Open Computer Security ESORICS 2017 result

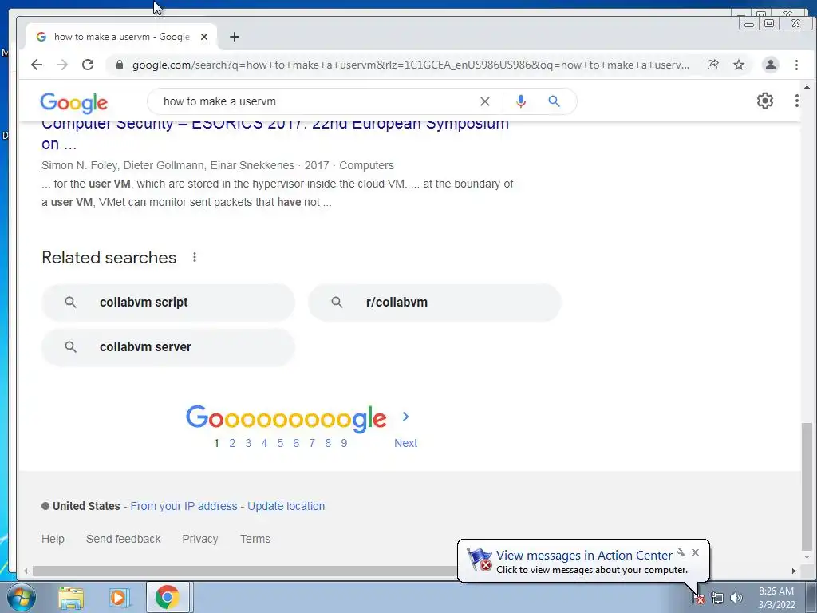click(275, 133)
